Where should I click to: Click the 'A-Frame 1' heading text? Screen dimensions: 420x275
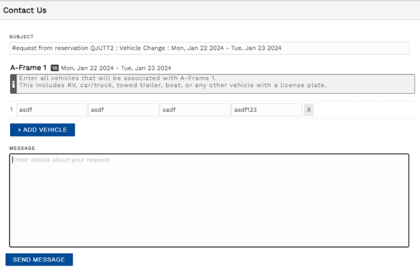pyautogui.click(x=28, y=68)
